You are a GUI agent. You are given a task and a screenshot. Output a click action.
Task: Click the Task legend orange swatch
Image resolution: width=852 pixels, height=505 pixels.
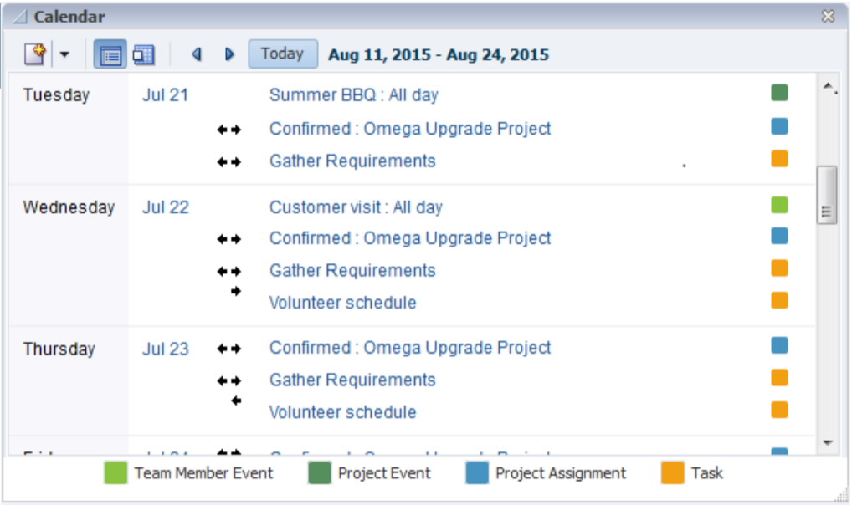click(672, 473)
